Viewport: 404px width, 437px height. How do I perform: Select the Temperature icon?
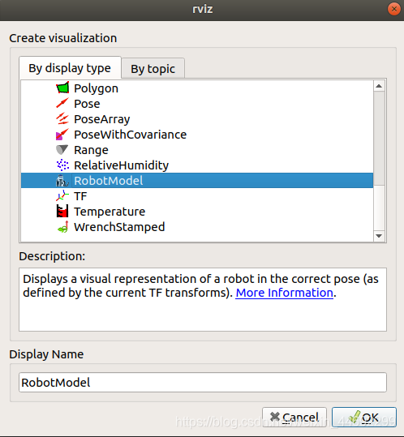pyautogui.click(x=62, y=212)
